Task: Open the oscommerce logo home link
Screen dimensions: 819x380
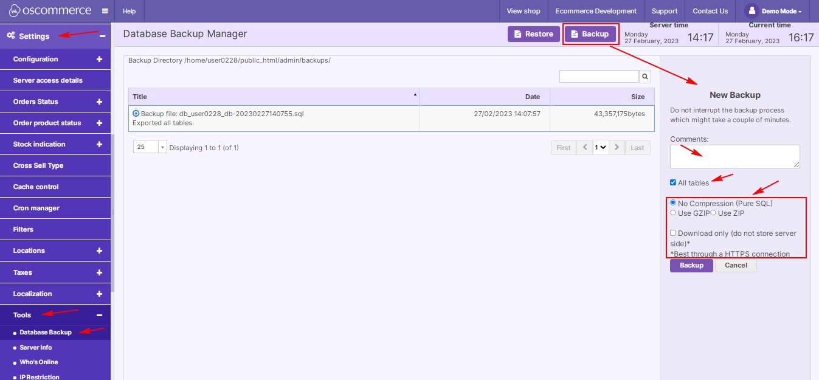Action: click(50, 11)
